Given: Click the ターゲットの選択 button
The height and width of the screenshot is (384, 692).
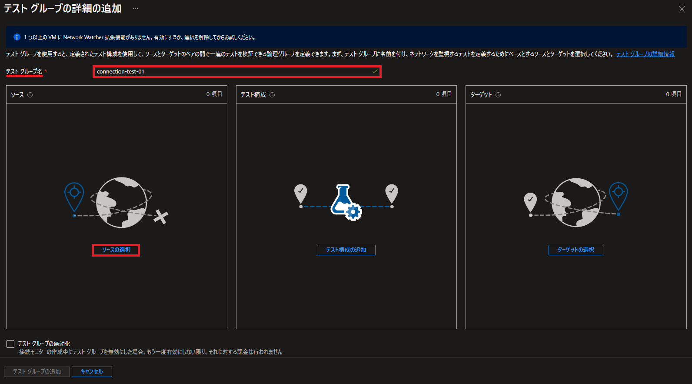Looking at the screenshot, I should click(x=576, y=250).
